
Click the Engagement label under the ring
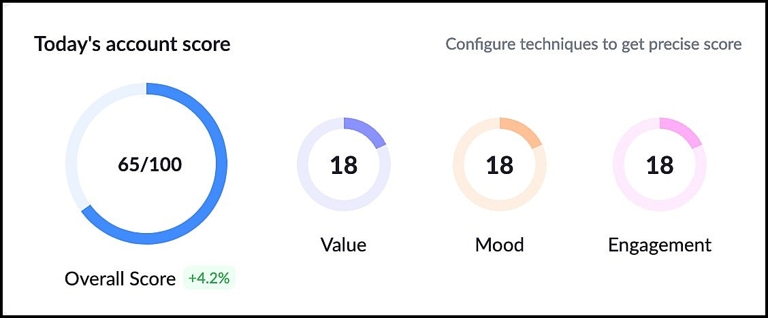pos(659,245)
